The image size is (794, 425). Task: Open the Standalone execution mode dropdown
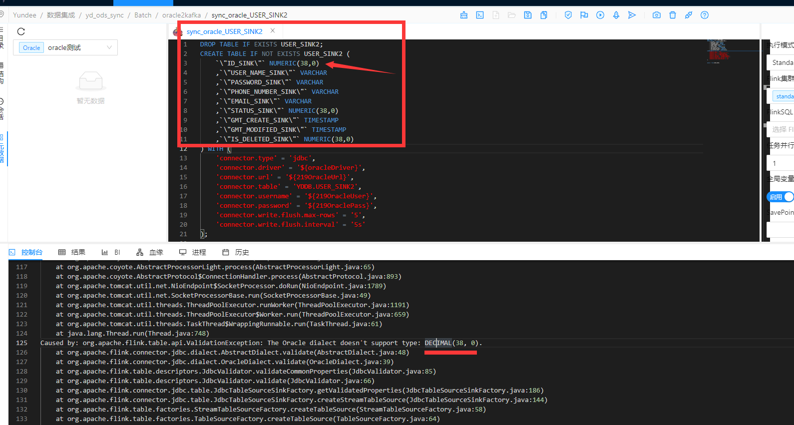click(781, 62)
